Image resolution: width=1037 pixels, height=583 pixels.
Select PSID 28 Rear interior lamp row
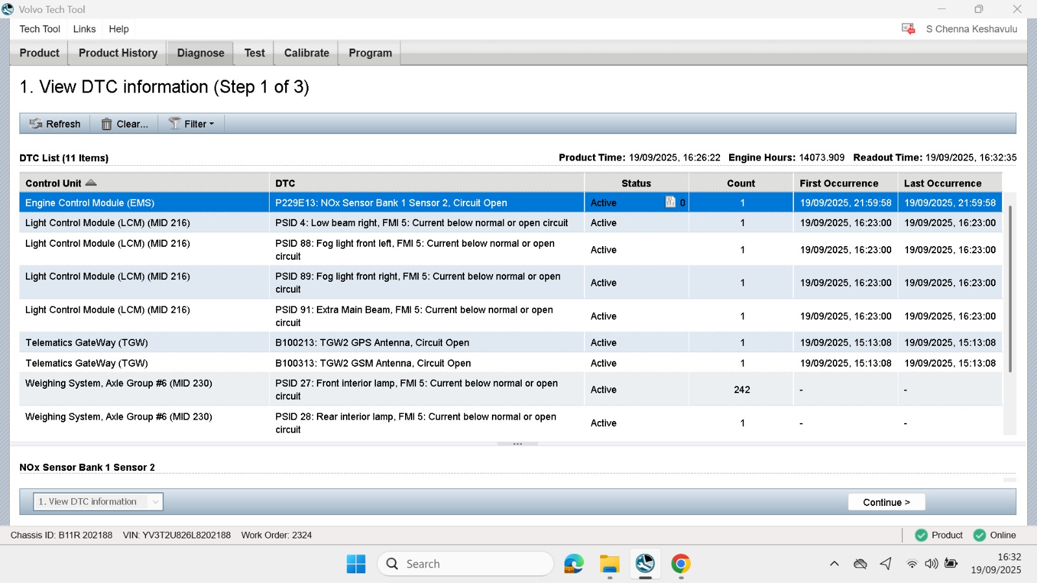[x=511, y=423]
